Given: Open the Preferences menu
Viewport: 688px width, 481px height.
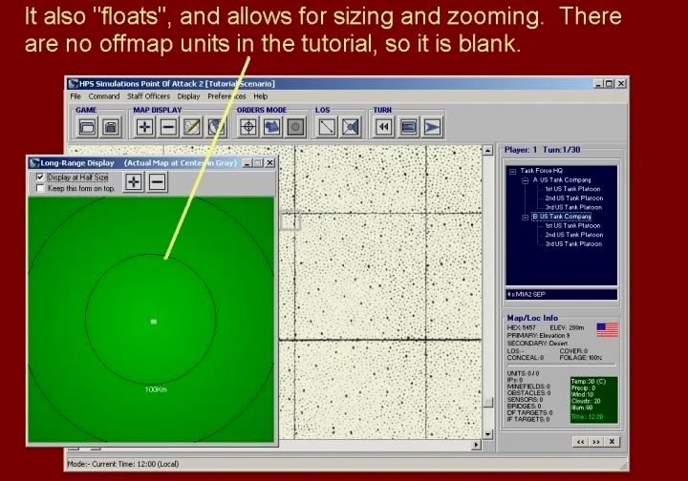Looking at the screenshot, I should point(226,96).
